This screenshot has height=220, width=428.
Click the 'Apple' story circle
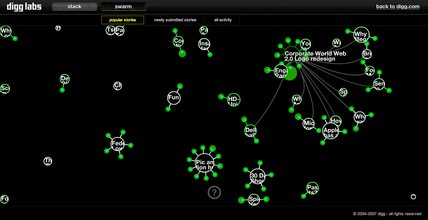click(331, 131)
